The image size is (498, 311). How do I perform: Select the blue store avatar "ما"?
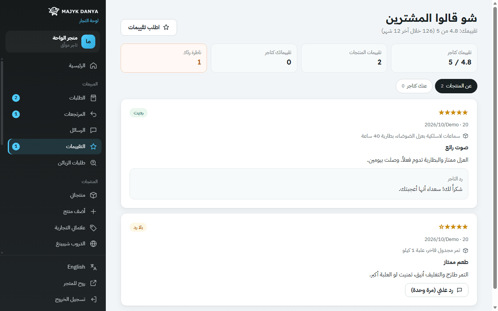pos(88,42)
